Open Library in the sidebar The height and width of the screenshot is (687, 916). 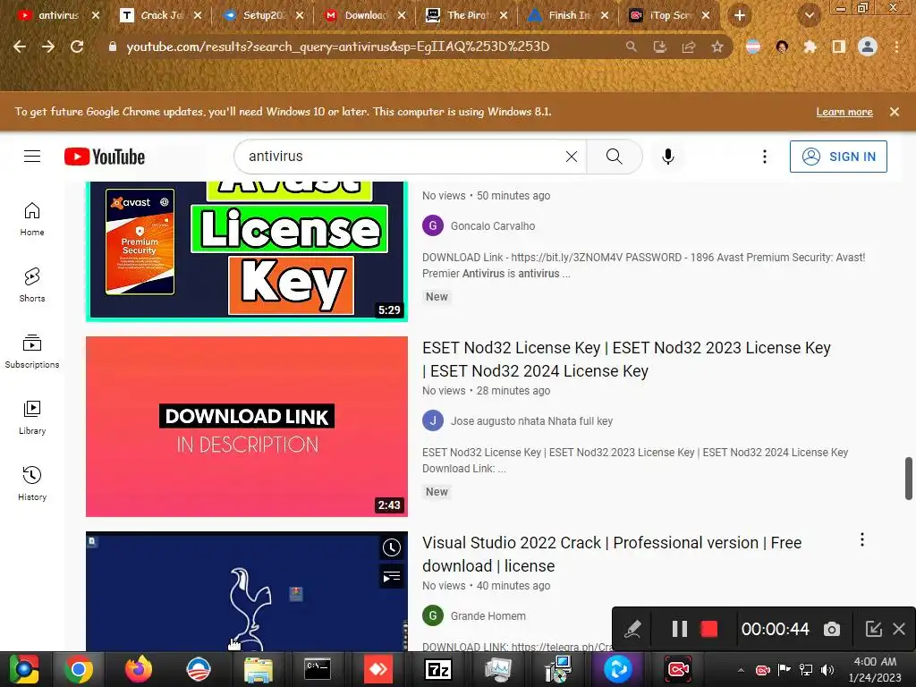tap(32, 417)
